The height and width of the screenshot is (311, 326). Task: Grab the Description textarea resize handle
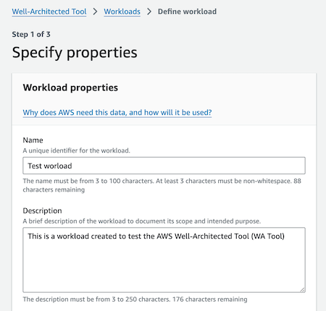303,290
